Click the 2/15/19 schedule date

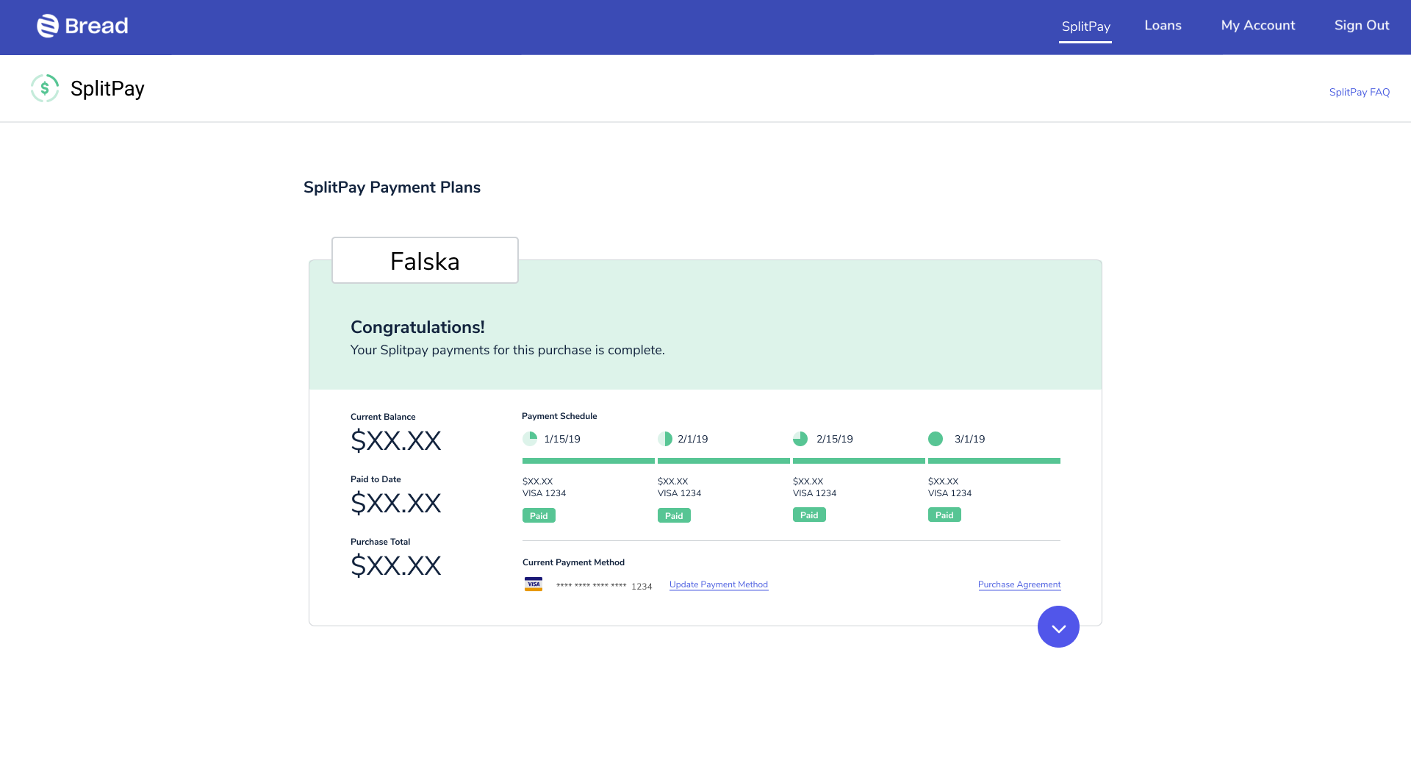[835, 439]
